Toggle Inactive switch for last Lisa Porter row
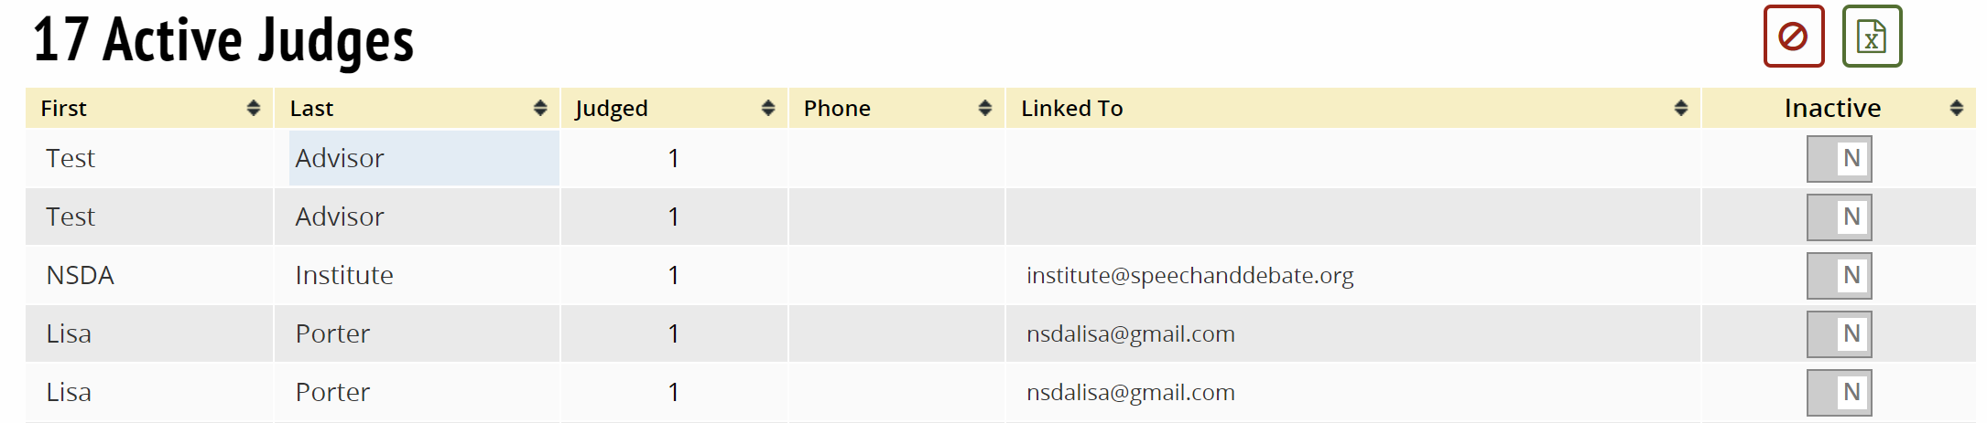1987x423 pixels. (1839, 393)
